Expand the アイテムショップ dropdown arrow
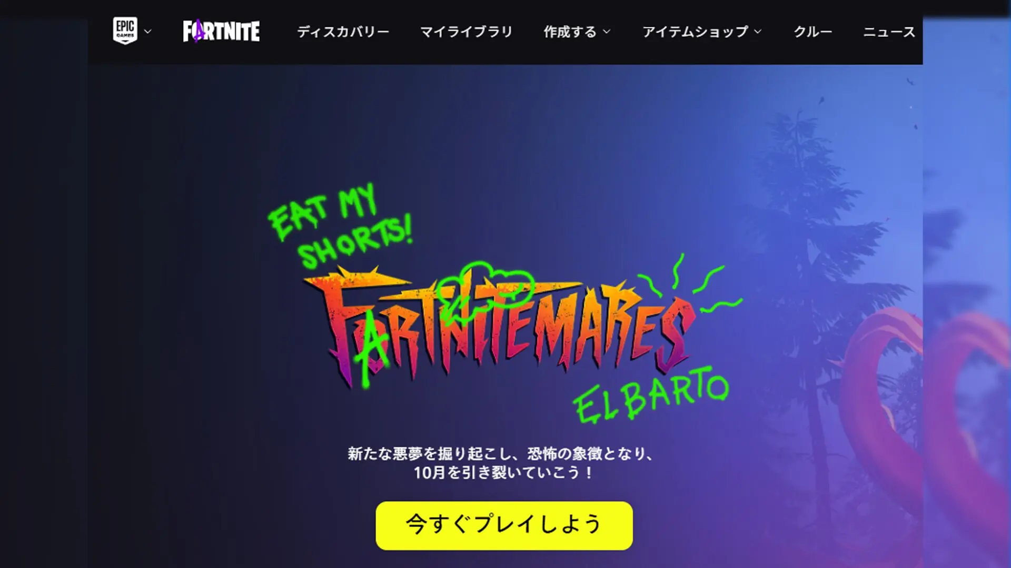The height and width of the screenshot is (568, 1011). coord(758,32)
